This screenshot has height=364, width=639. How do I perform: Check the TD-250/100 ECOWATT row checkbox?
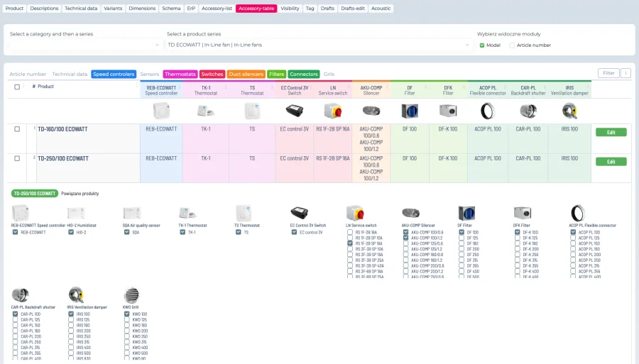click(x=17, y=158)
